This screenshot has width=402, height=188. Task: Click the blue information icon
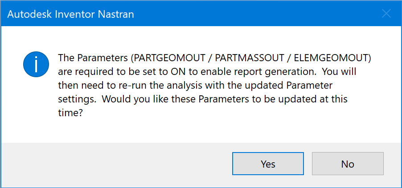point(36,65)
